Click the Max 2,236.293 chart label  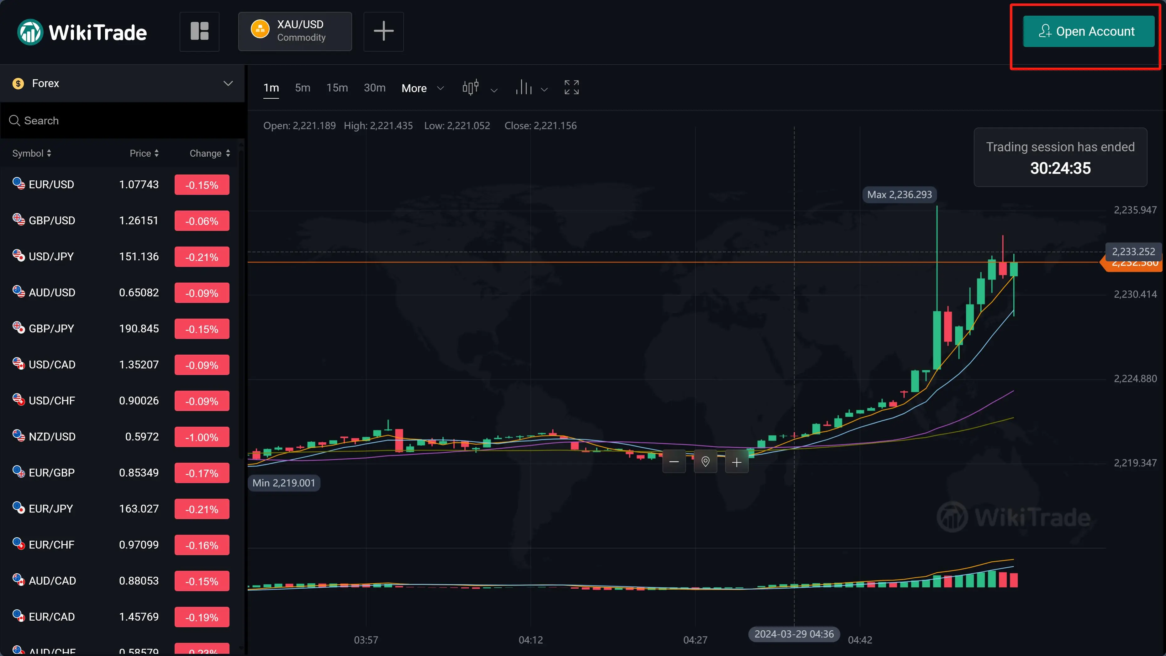pyautogui.click(x=900, y=195)
